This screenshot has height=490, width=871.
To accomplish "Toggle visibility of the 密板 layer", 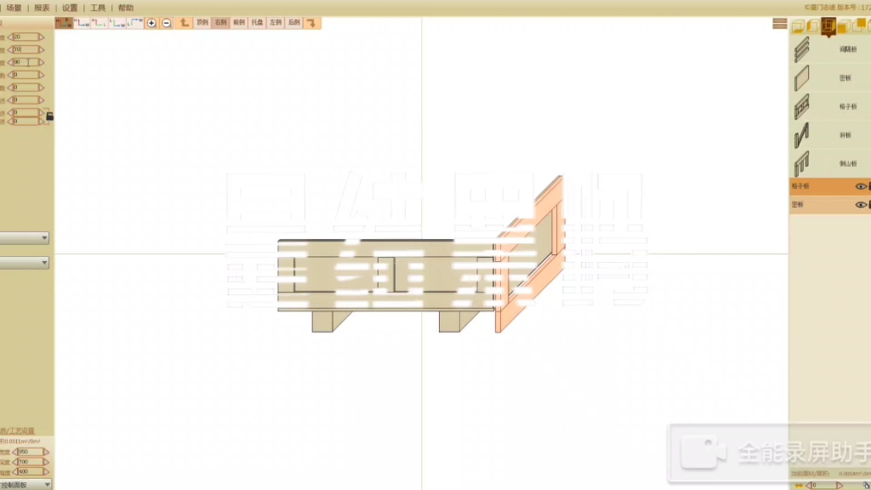I will point(861,205).
